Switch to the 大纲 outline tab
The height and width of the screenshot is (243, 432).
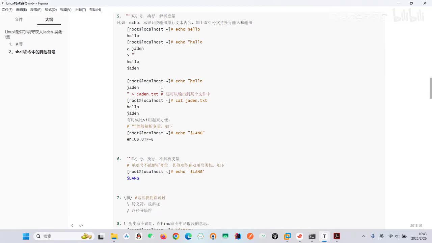pyautogui.click(x=49, y=20)
